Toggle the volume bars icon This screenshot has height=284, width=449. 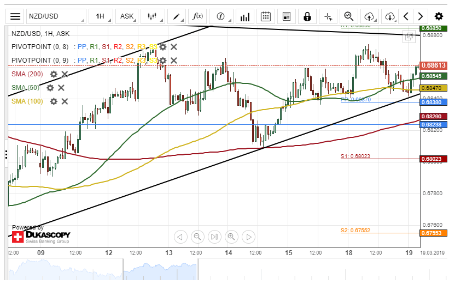click(244, 16)
